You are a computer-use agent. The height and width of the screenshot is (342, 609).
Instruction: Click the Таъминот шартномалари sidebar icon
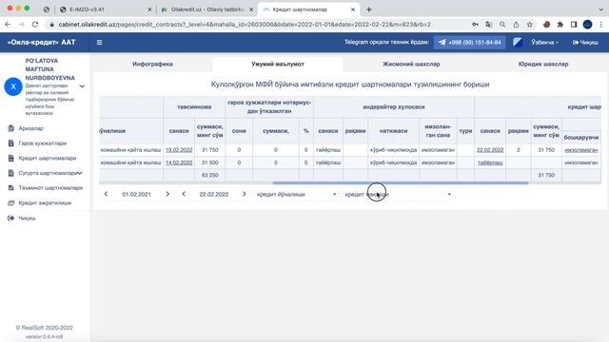(10, 188)
